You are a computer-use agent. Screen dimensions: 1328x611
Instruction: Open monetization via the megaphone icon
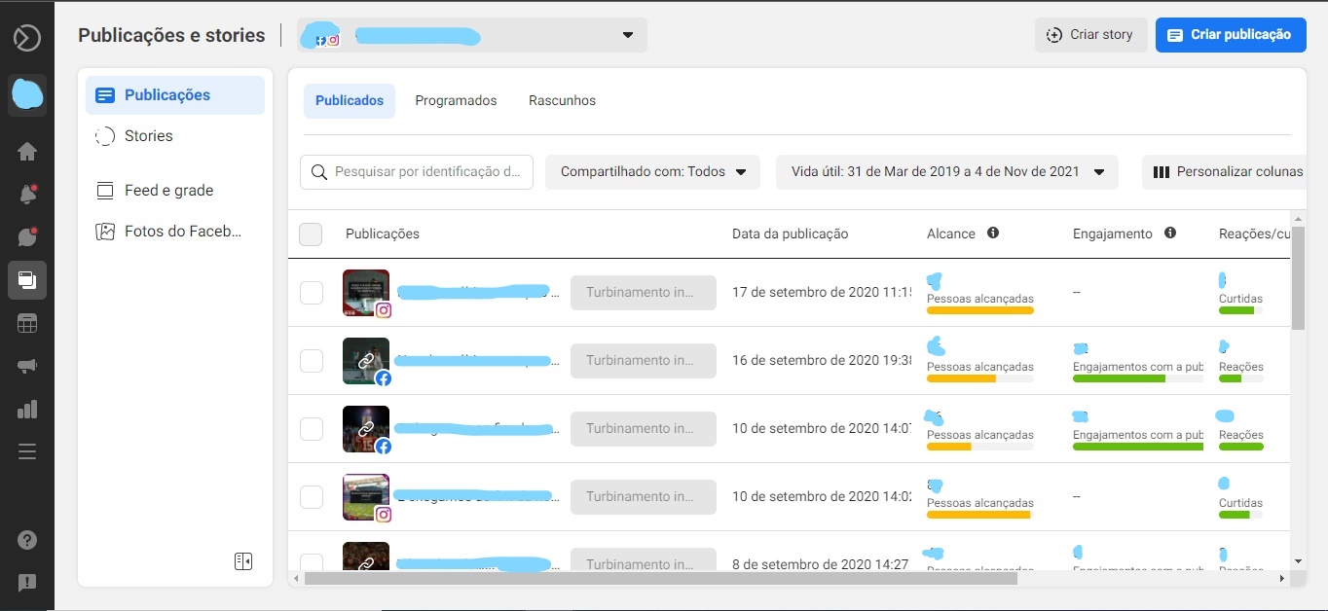27,365
